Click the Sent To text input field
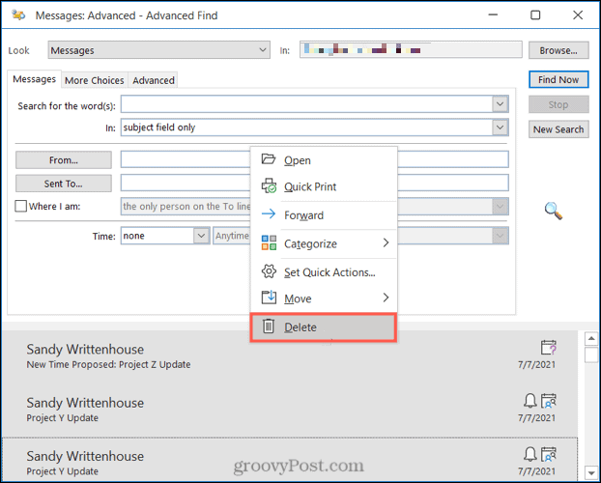The width and height of the screenshot is (601, 483). pos(315,183)
